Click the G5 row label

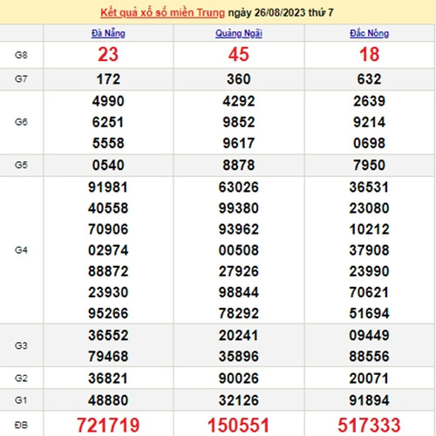[x=21, y=165]
